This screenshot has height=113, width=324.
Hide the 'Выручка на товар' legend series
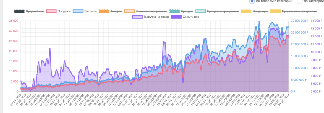click(150, 17)
